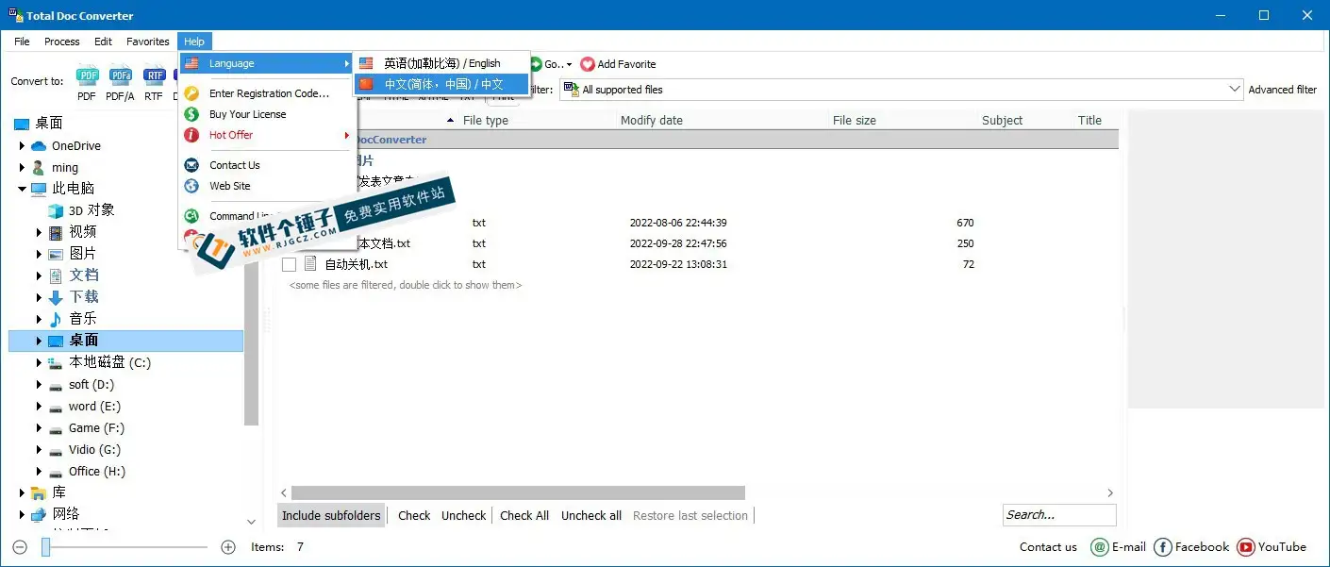This screenshot has width=1330, height=567.
Task: Click the Search input field
Action: (1059, 514)
